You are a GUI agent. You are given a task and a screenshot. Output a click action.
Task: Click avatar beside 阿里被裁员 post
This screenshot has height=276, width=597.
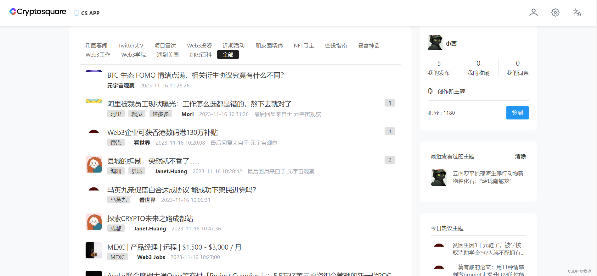tap(94, 101)
